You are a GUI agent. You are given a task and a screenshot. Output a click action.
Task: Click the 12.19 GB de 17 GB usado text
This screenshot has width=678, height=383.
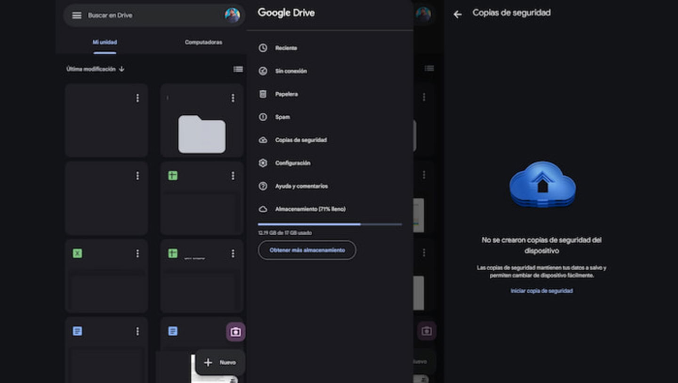pyautogui.click(x=285, y=233)
